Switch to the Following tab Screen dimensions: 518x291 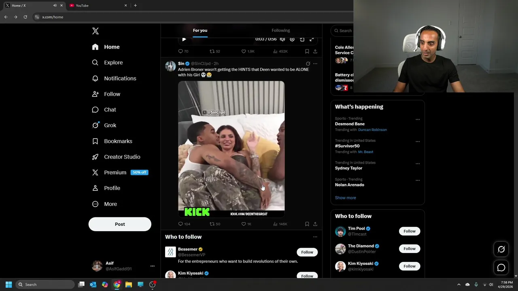pyautogui.click(x=281, y=30)
